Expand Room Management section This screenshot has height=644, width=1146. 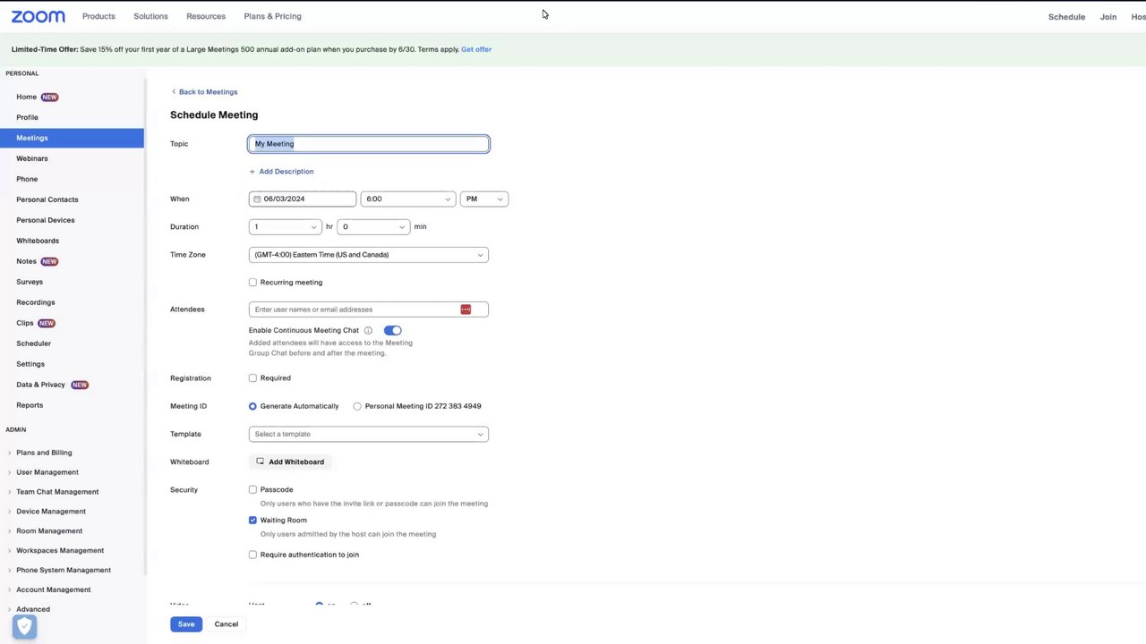[49, 531]
